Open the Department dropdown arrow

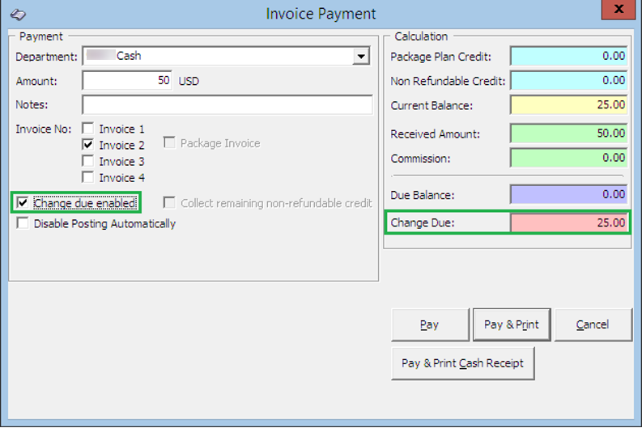361,57
